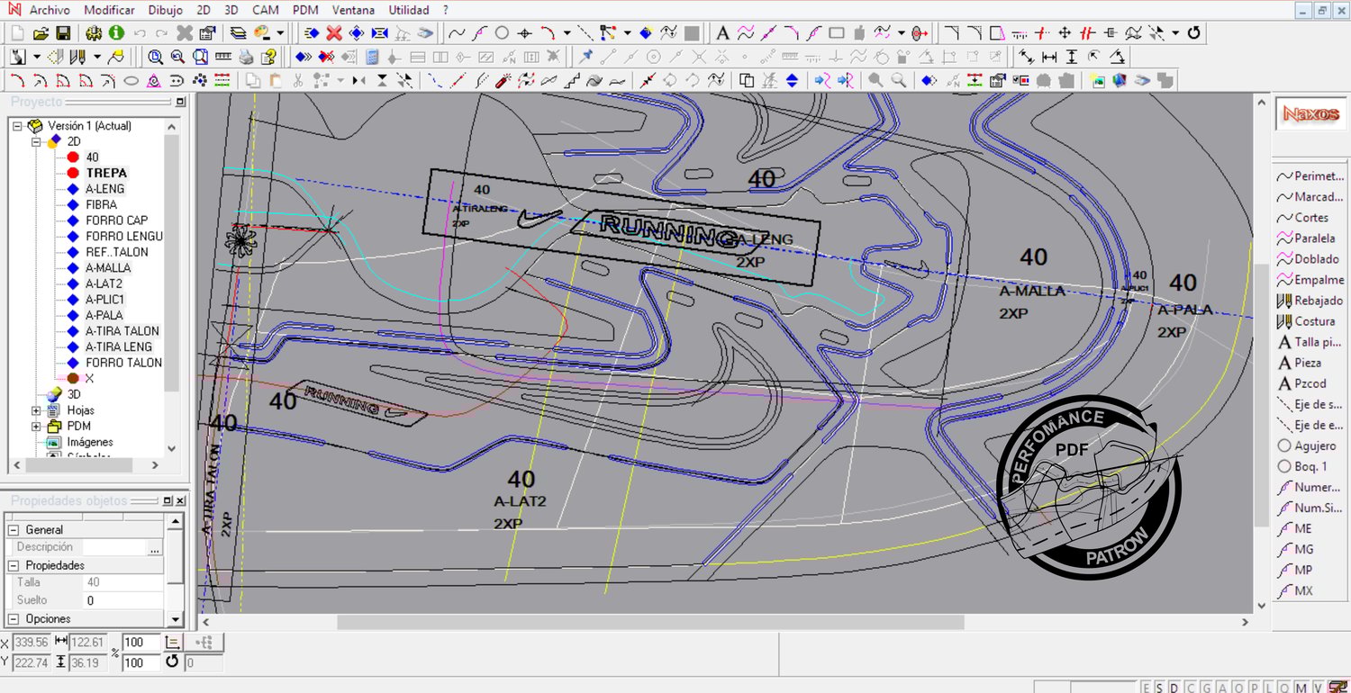Expand the PDM tree node
This screenshot has height=693, width=1351.
pos(37,426)
